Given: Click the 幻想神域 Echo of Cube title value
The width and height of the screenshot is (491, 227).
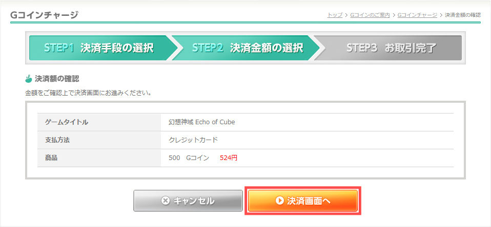Looking at the screenshot, I should pos(201,122).
